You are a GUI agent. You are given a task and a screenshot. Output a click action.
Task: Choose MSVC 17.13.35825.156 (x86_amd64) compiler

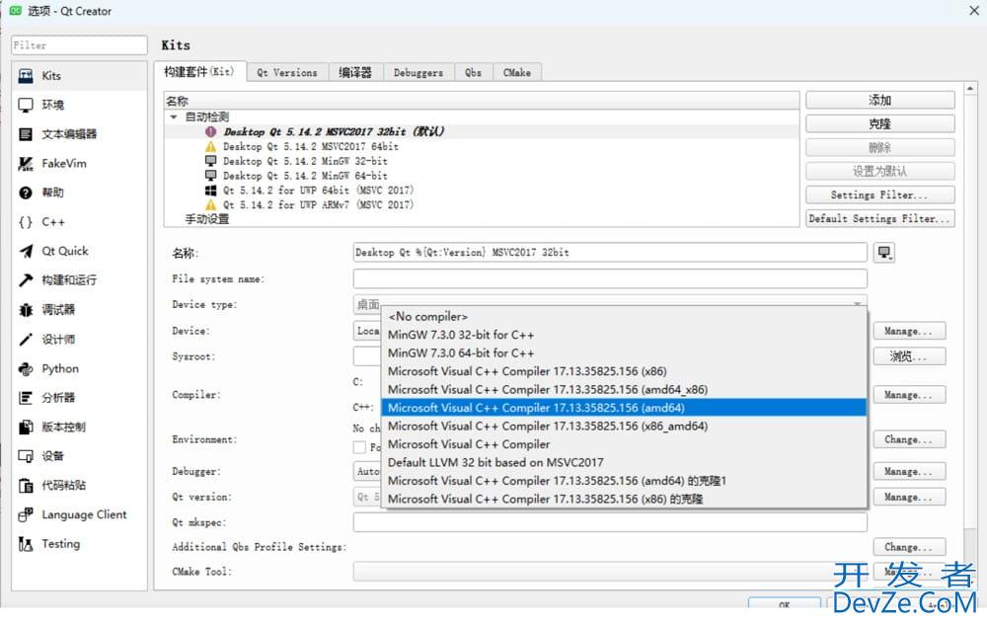click(624, 427)
